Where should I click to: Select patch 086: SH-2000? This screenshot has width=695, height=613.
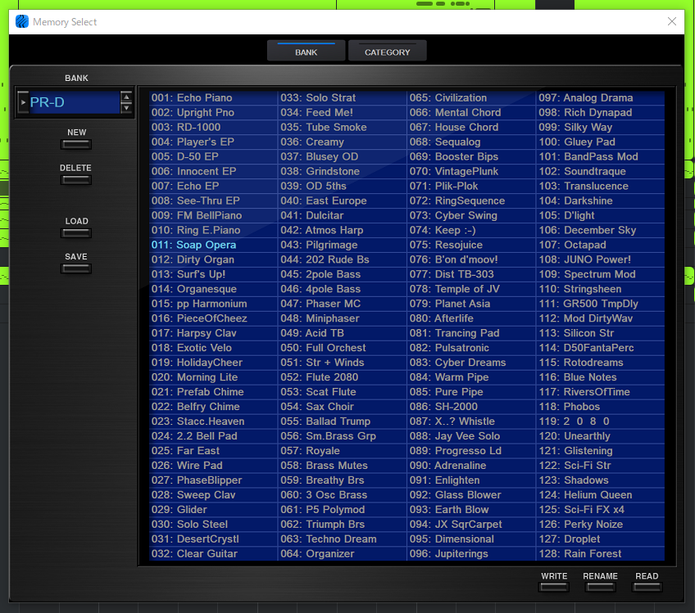(x=471, y=406)
